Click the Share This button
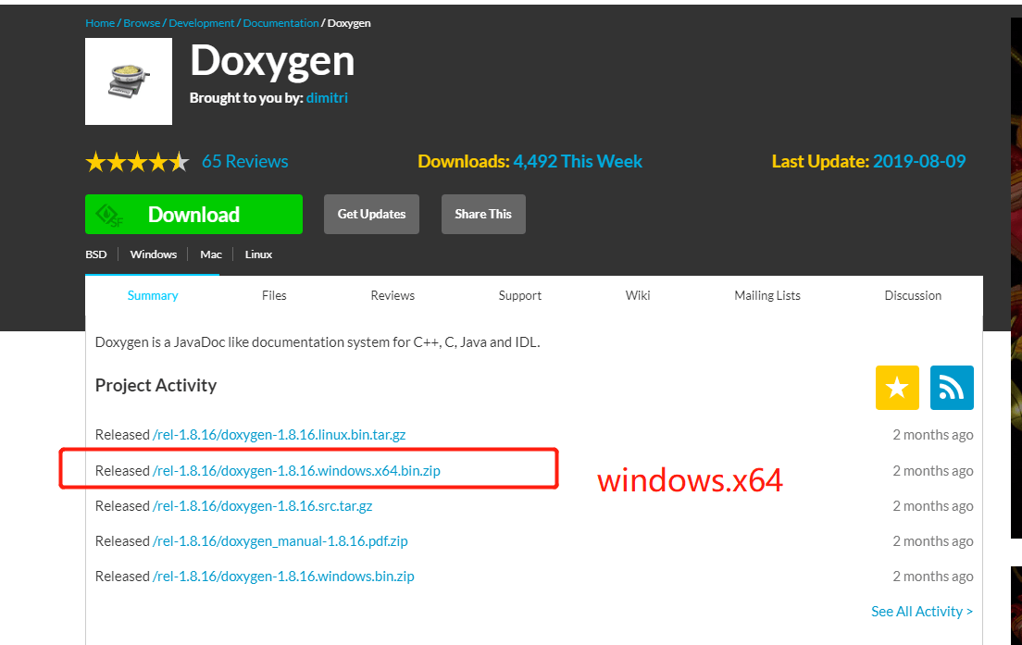The image size is (1022, 645). (483, 215)
